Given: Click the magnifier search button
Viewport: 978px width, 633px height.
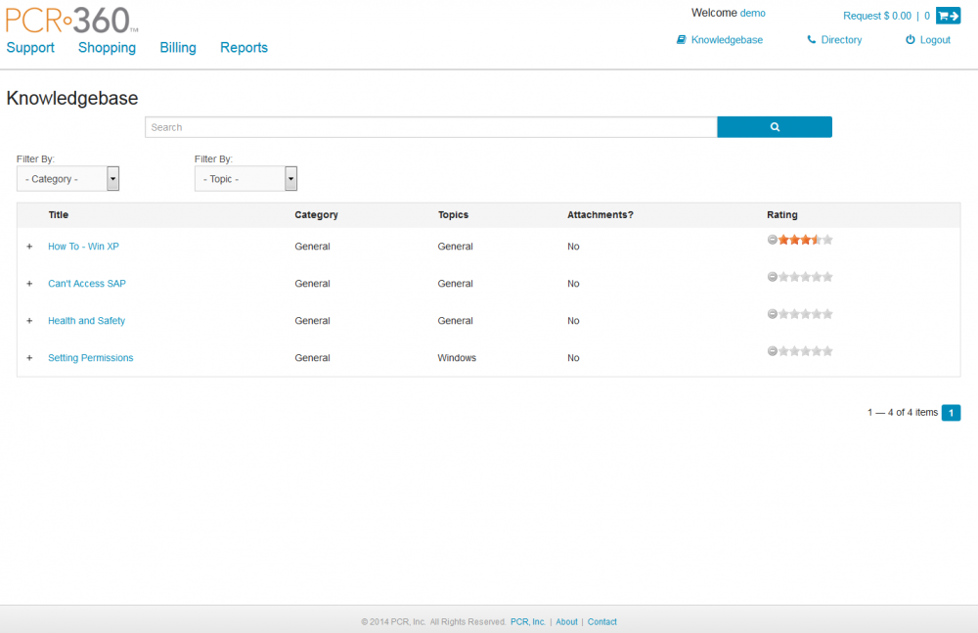Looking at the screenshot, I should click(774, 127).
